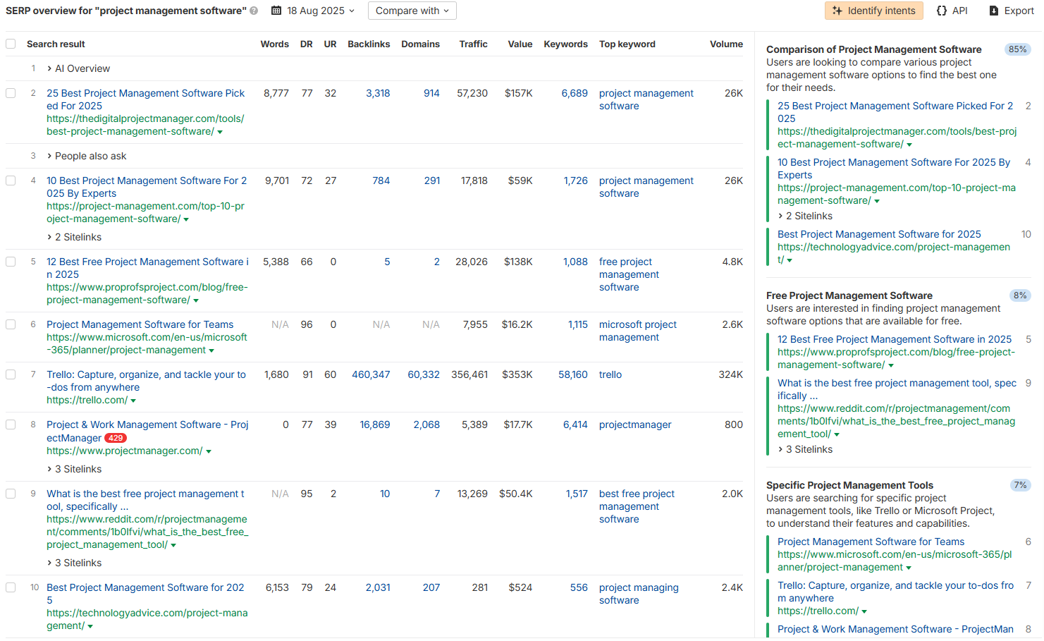The image size is (1044, 641).
Task: Click the 58,160 keywords link for Trello
Action: (x=572, y=375)
